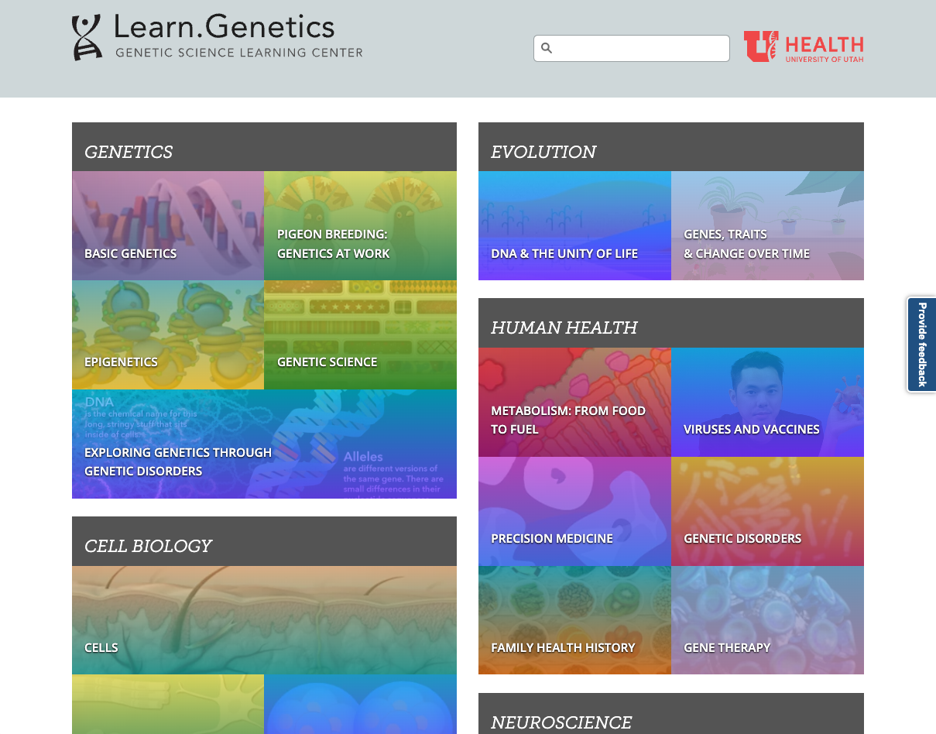
Task: Click the Cell Biology section header
Action: pyautogui.click(x=264, y=541)
